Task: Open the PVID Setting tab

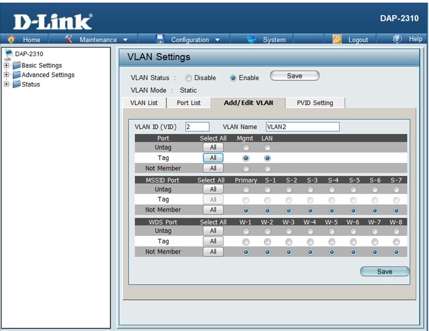Action: tap(315, 103)
